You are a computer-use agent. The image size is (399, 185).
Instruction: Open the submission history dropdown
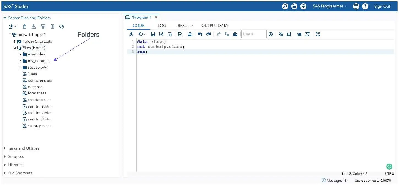pos(142,34)
